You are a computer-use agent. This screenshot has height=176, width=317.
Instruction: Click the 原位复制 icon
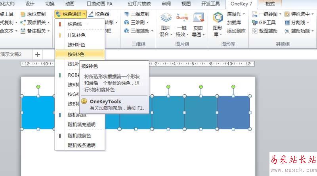coord(23,14)
